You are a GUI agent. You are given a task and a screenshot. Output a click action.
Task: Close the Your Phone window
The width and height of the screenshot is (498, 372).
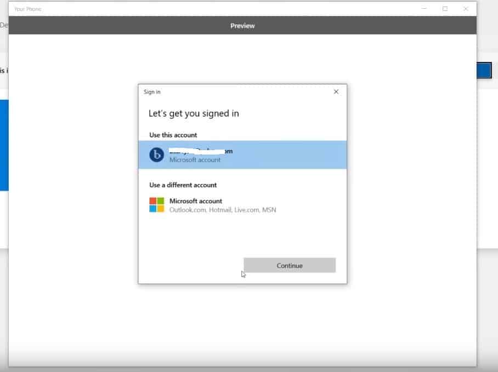[466, 9]
